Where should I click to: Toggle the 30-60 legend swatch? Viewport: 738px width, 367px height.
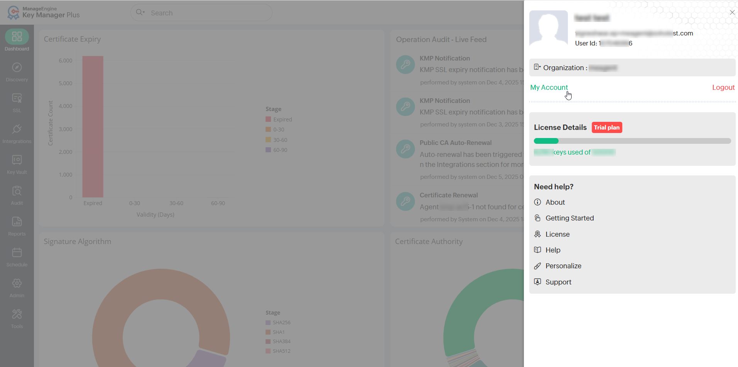coord(268,140)
